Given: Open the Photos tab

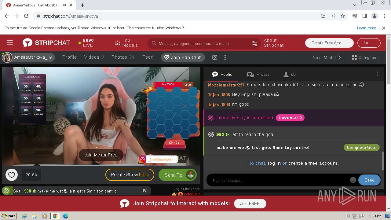Looking at the screenshot, I should pos(123,57).
